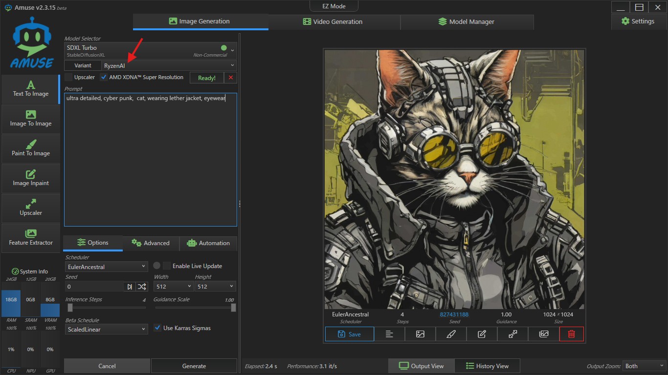Screen dimensions: 668x375
Task: Click the red X next to Ready
Action: click(231, 78)
